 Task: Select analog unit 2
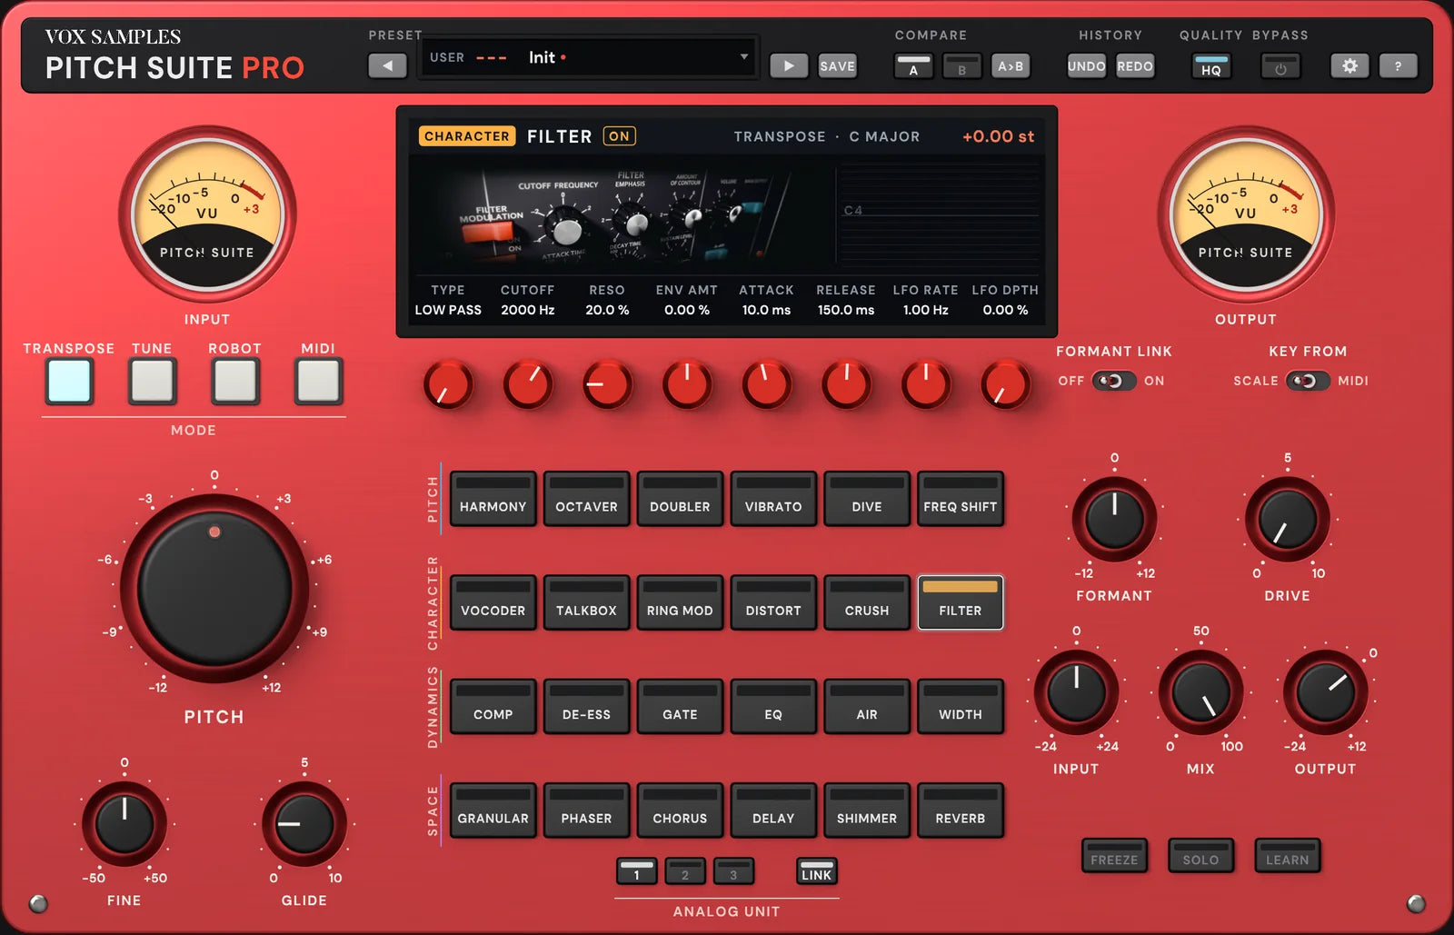point(685,871)
